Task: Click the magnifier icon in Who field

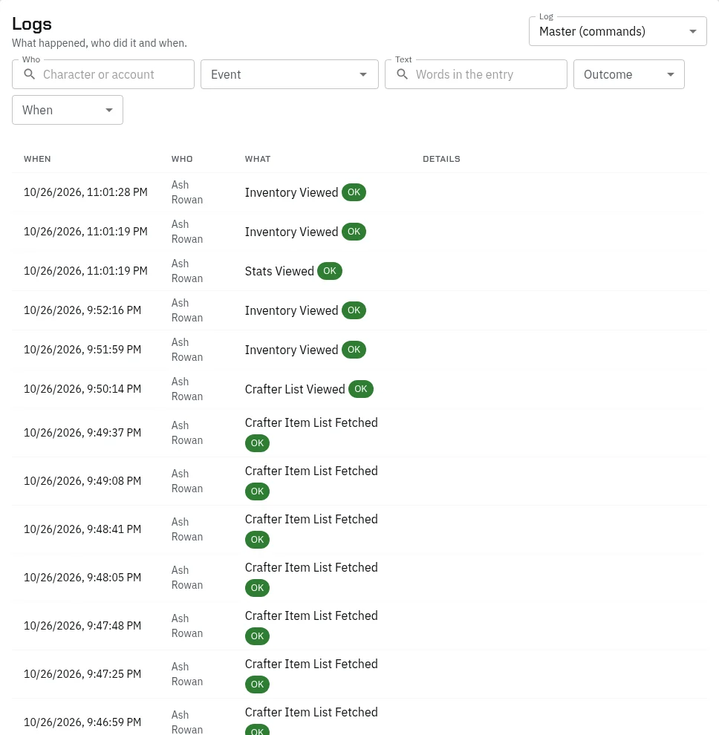Action: 29,74
